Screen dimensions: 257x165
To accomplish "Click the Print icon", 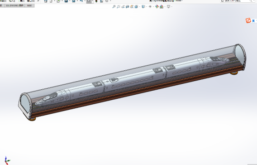I will (74, 1).
